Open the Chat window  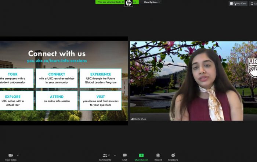(x=124, y=157)
